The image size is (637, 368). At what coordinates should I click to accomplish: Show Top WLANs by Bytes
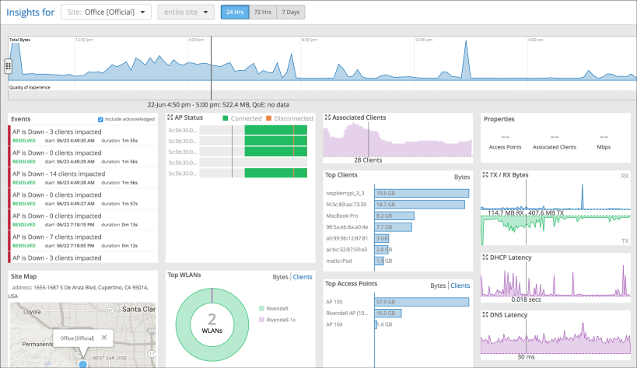point(280,277)
